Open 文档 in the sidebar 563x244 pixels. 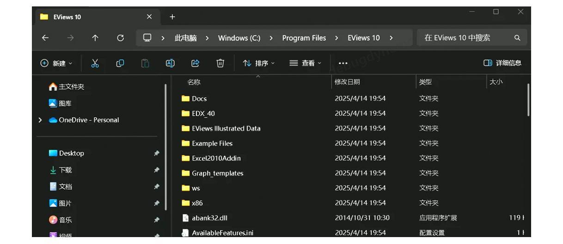click(60, 186)
